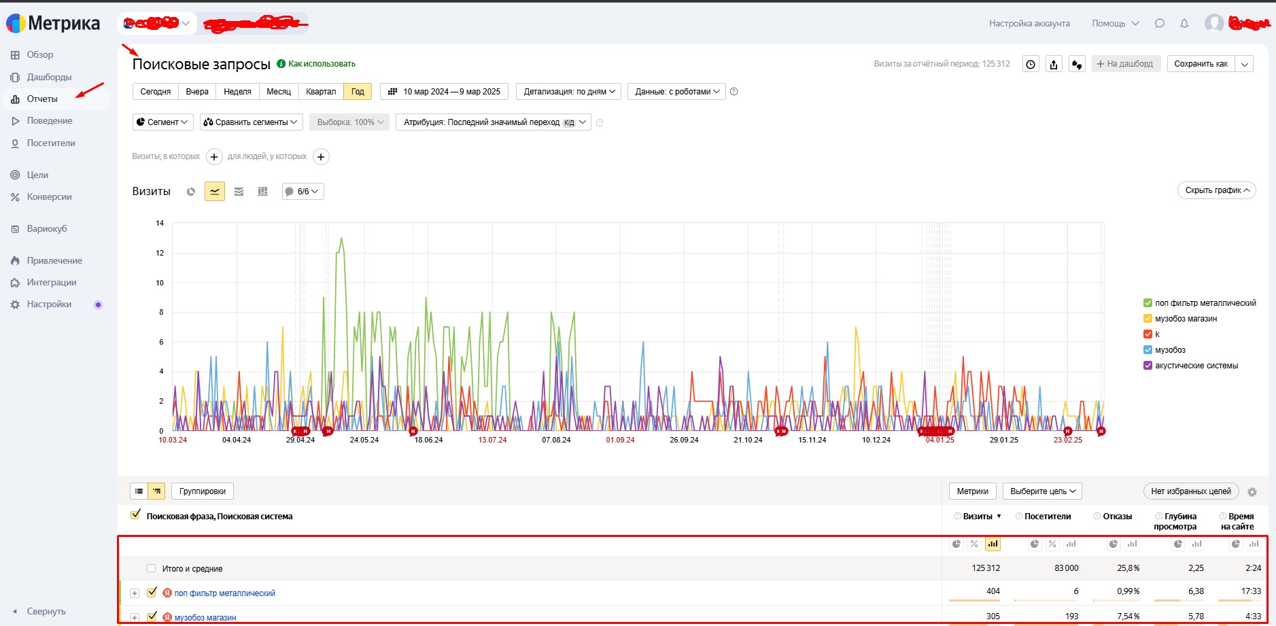Click the export report icon

pyautogui.click(x=1054, y=64)
